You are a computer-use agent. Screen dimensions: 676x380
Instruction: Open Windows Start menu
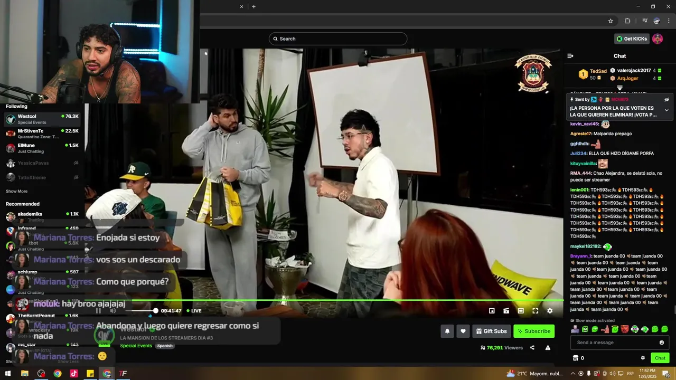[8, 374]
